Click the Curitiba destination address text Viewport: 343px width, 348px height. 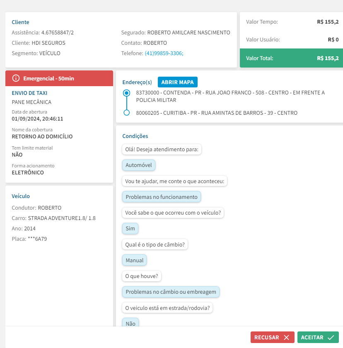point(217,113)
